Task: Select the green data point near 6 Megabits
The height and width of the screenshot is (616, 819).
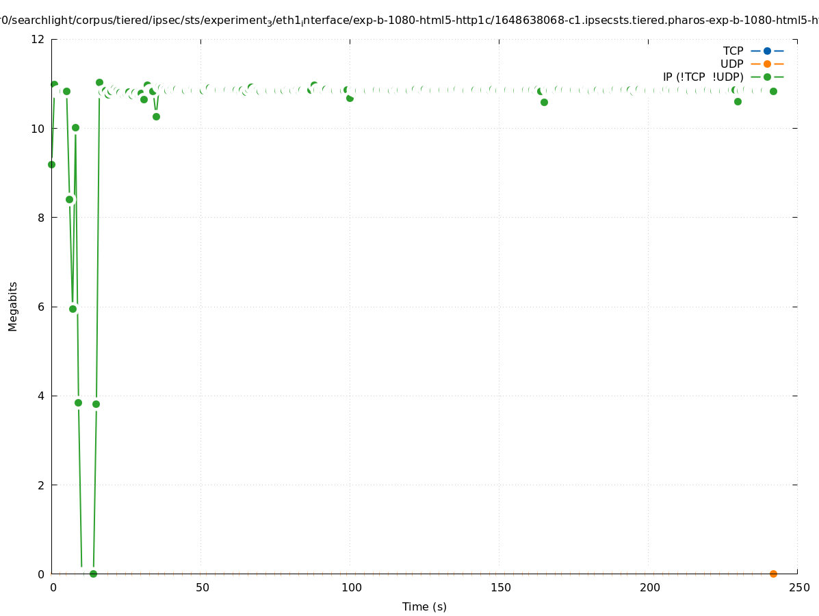Action: tap(73, 309)
